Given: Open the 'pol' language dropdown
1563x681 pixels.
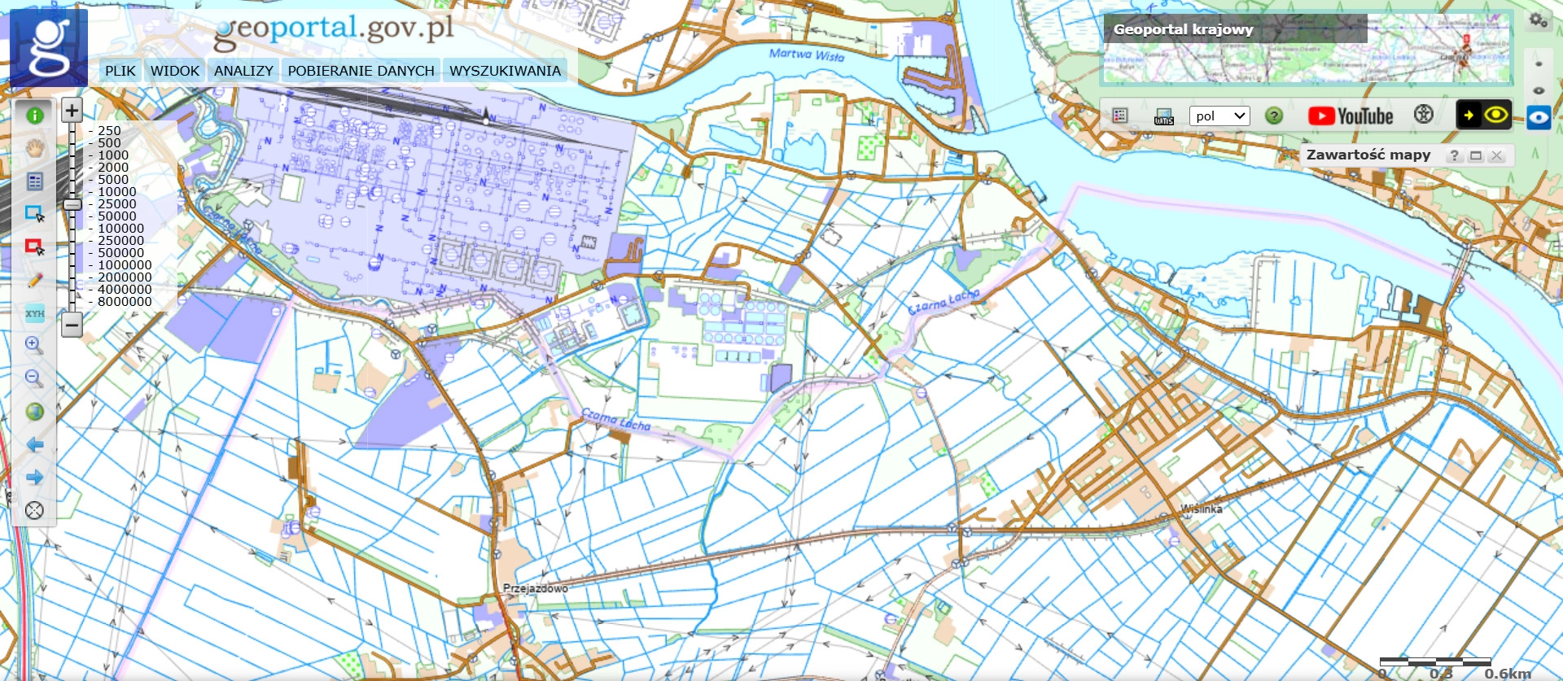Looking at the screenshot, I should click(x=1219, y=116).
